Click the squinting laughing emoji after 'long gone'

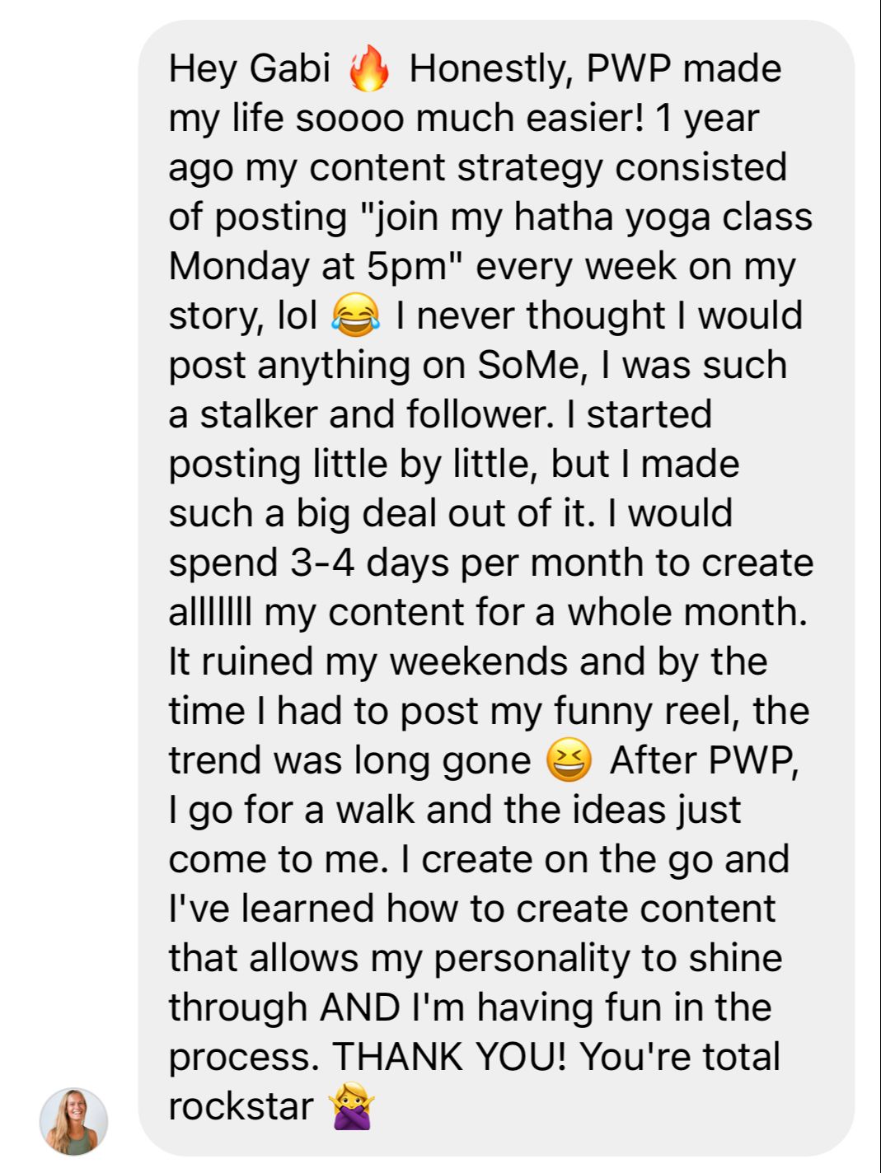(x=569, y=760)
